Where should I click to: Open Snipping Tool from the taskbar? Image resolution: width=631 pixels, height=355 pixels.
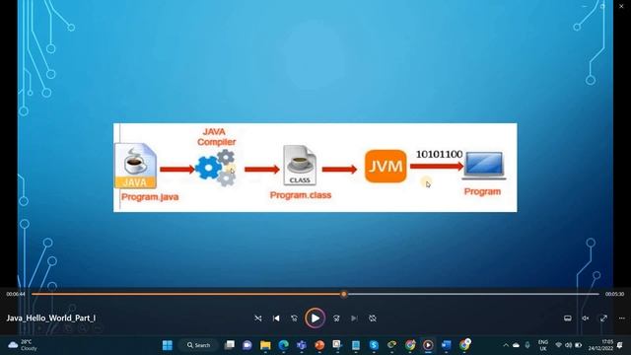(337, 345)
